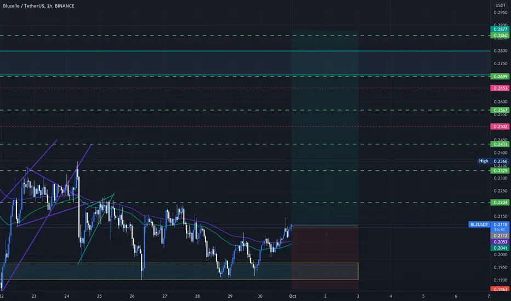Click the Oct date on time axis

click(293, 296)
